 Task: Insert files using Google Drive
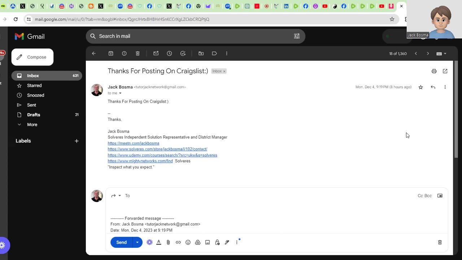click(198, 242)
